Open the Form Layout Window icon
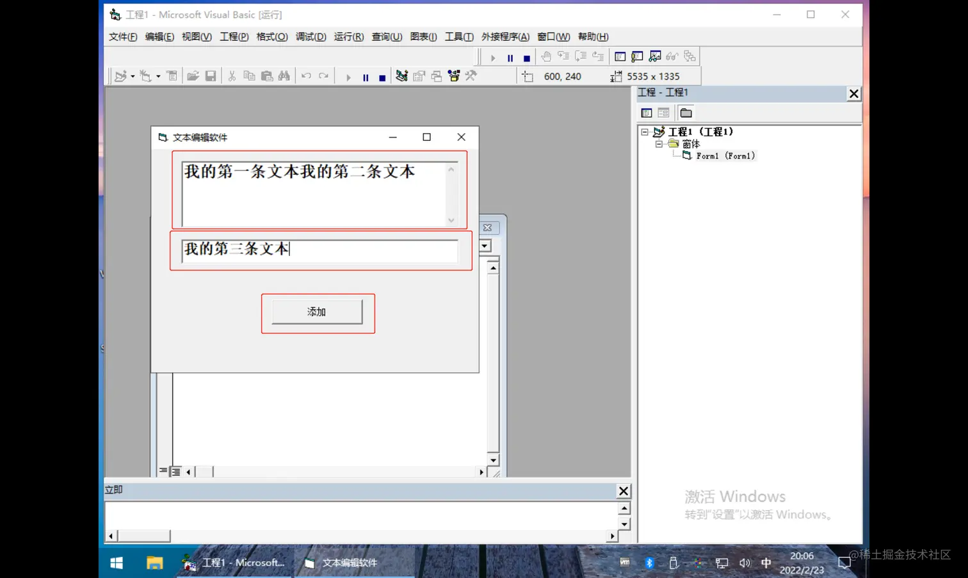Viewport: 968px width, 578px height. click(x=437, y=76)
